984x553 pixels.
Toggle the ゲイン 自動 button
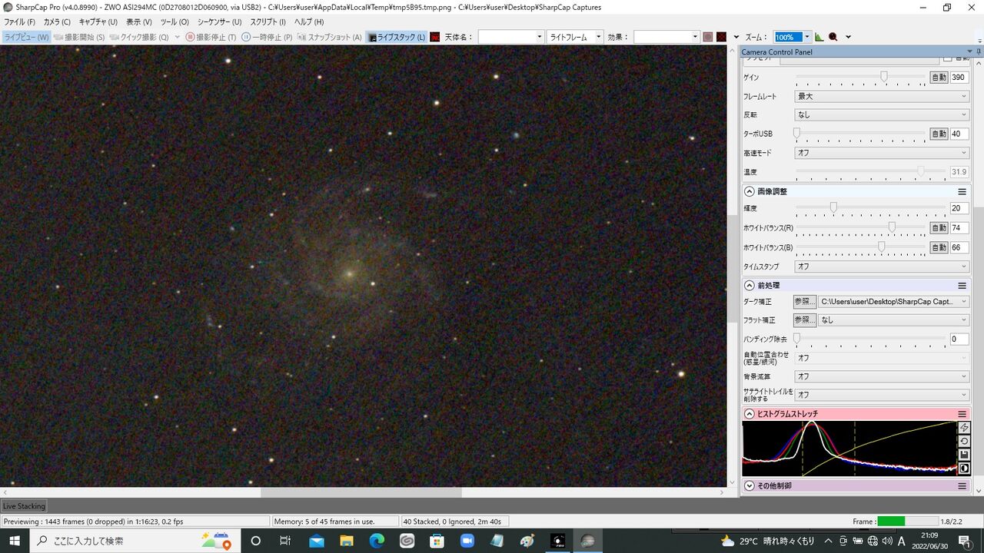[x=939, y=77]
